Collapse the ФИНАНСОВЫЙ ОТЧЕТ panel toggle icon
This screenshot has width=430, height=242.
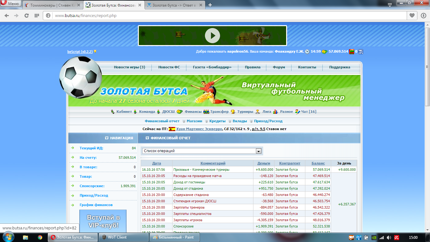147,138
